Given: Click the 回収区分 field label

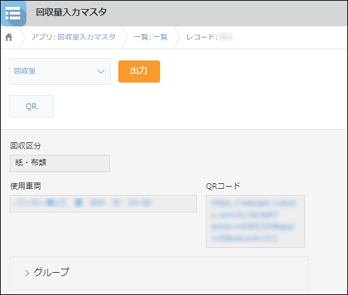Looking at the screenshot, I should pos(26,146).
